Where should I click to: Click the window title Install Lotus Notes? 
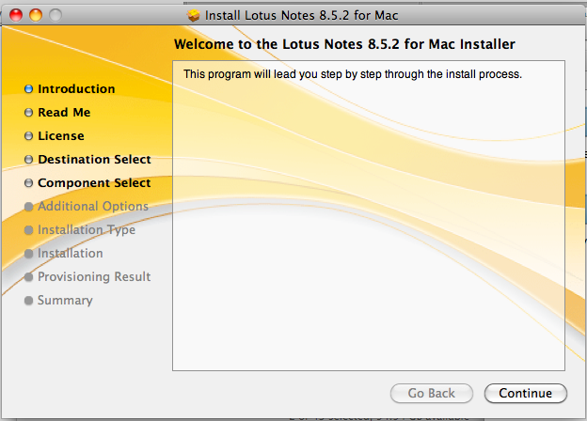pyautogui.click(x=301, y=15)
